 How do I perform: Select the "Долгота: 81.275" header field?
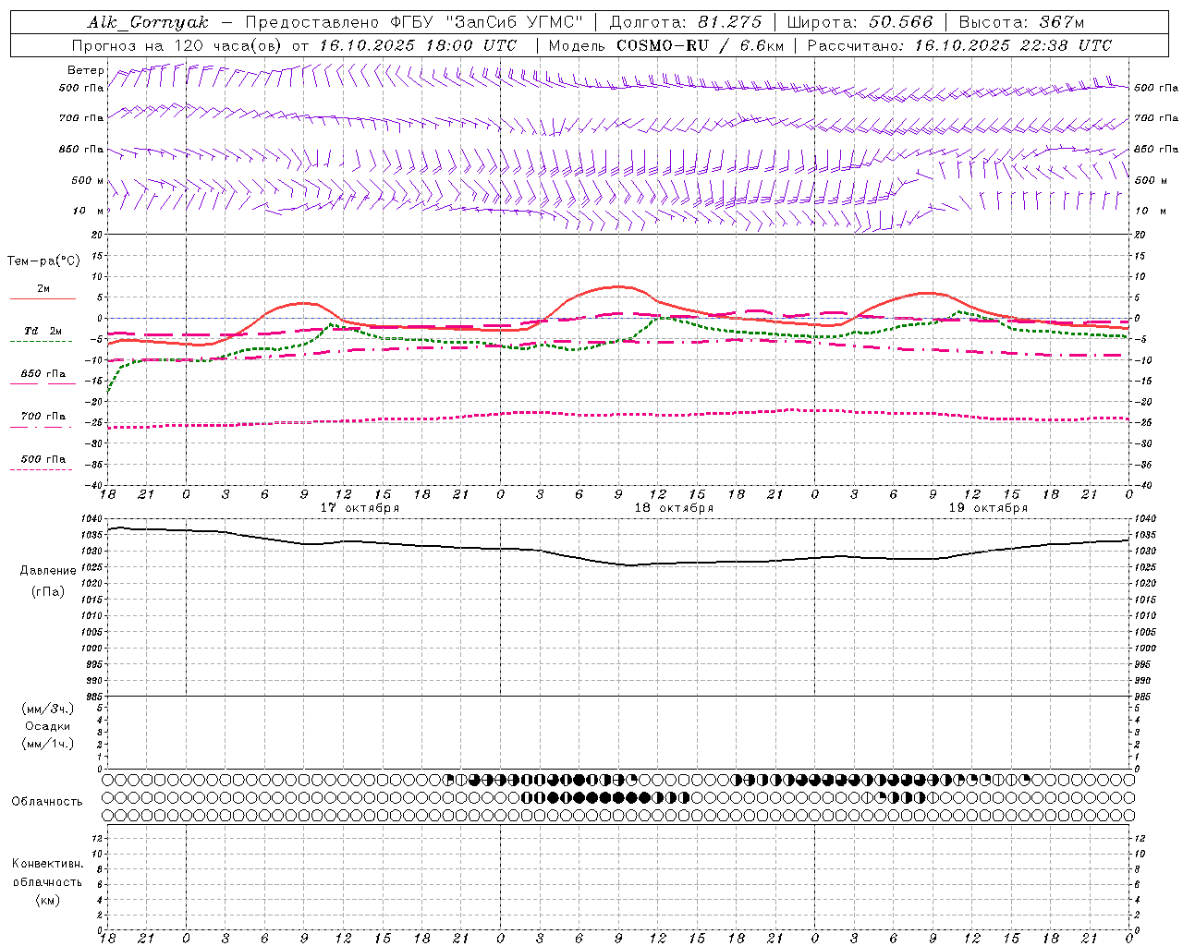pyautogui.click(x=686, y=22)
